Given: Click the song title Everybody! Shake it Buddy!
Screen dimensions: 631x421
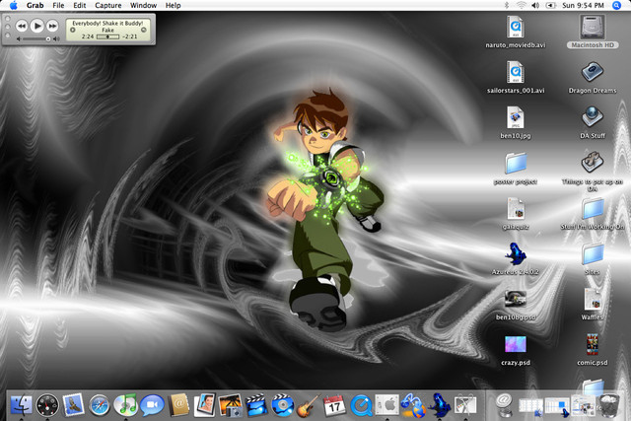Looking at the screenshot, I should coord(107,24).
